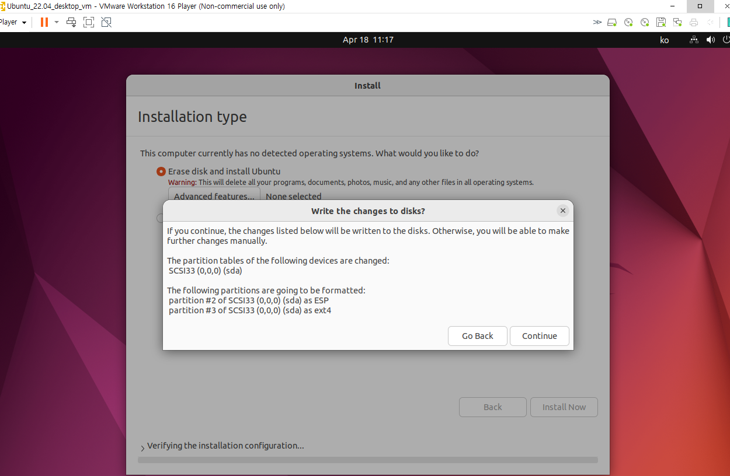Click the network adapter device icon
Viewport: 730px width, 476px height.
tap(677, 22)
